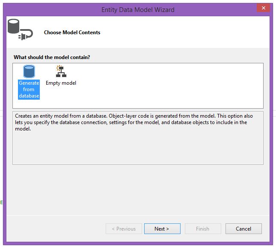Click empty gray area left of Previous button

tap(56, 229)
